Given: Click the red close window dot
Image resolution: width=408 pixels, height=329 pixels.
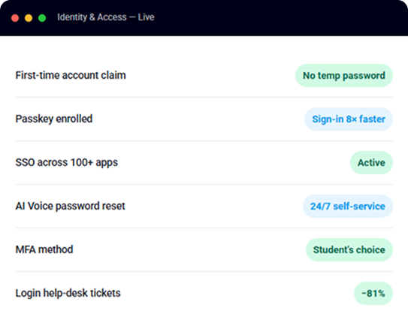Looking at the screenshot, I should click(x=15, y=18).
